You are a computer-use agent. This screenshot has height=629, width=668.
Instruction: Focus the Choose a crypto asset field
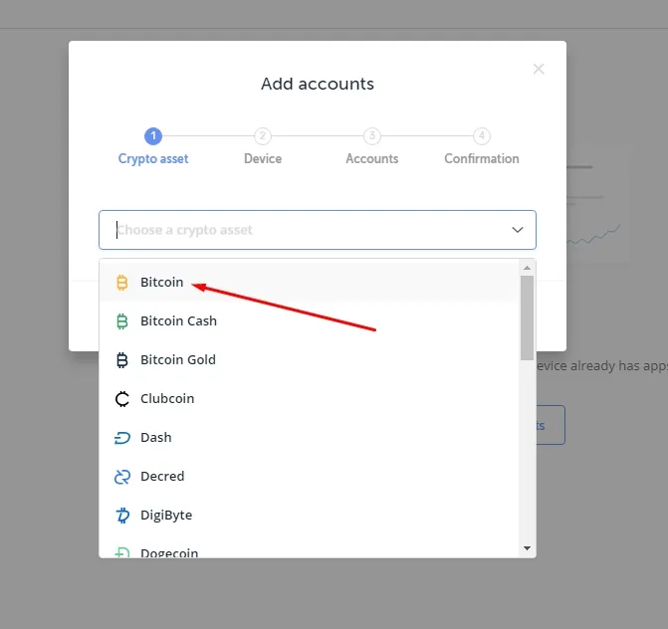point(318,230)
